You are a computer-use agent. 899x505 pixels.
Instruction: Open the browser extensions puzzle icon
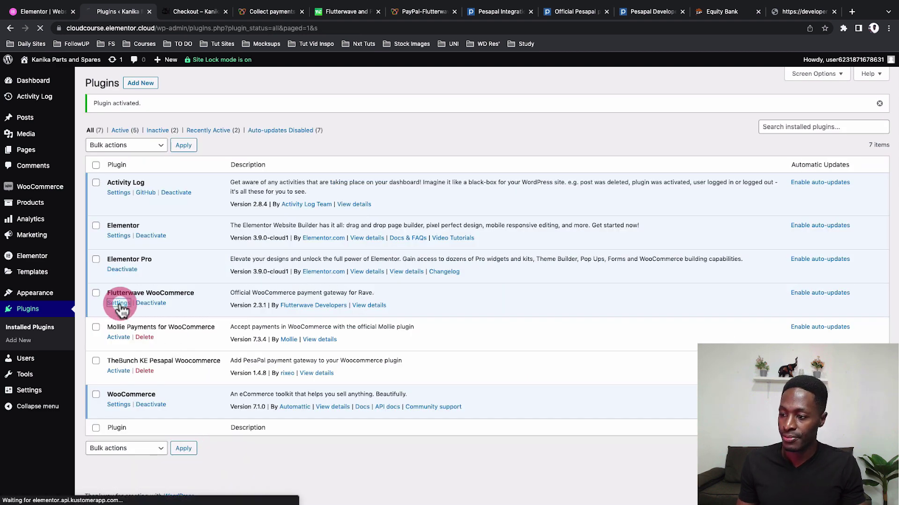(x=843, y=28)
